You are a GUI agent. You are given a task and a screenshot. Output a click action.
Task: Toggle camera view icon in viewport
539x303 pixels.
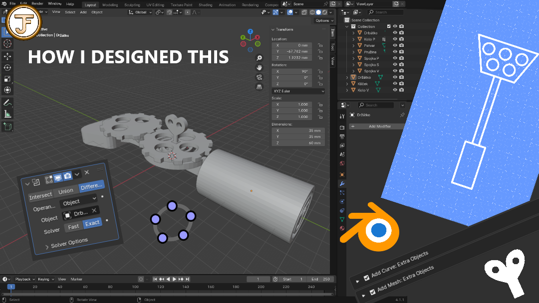coord(260,77)
